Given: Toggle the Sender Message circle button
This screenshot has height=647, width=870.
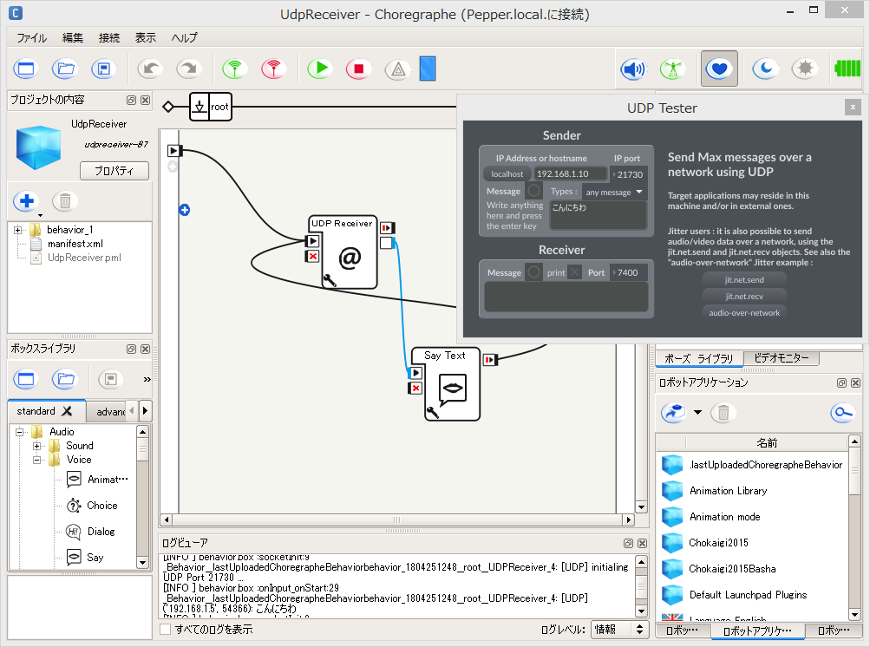Looking at the screenshot, I should pyautogui.click(x=533, y=191).
